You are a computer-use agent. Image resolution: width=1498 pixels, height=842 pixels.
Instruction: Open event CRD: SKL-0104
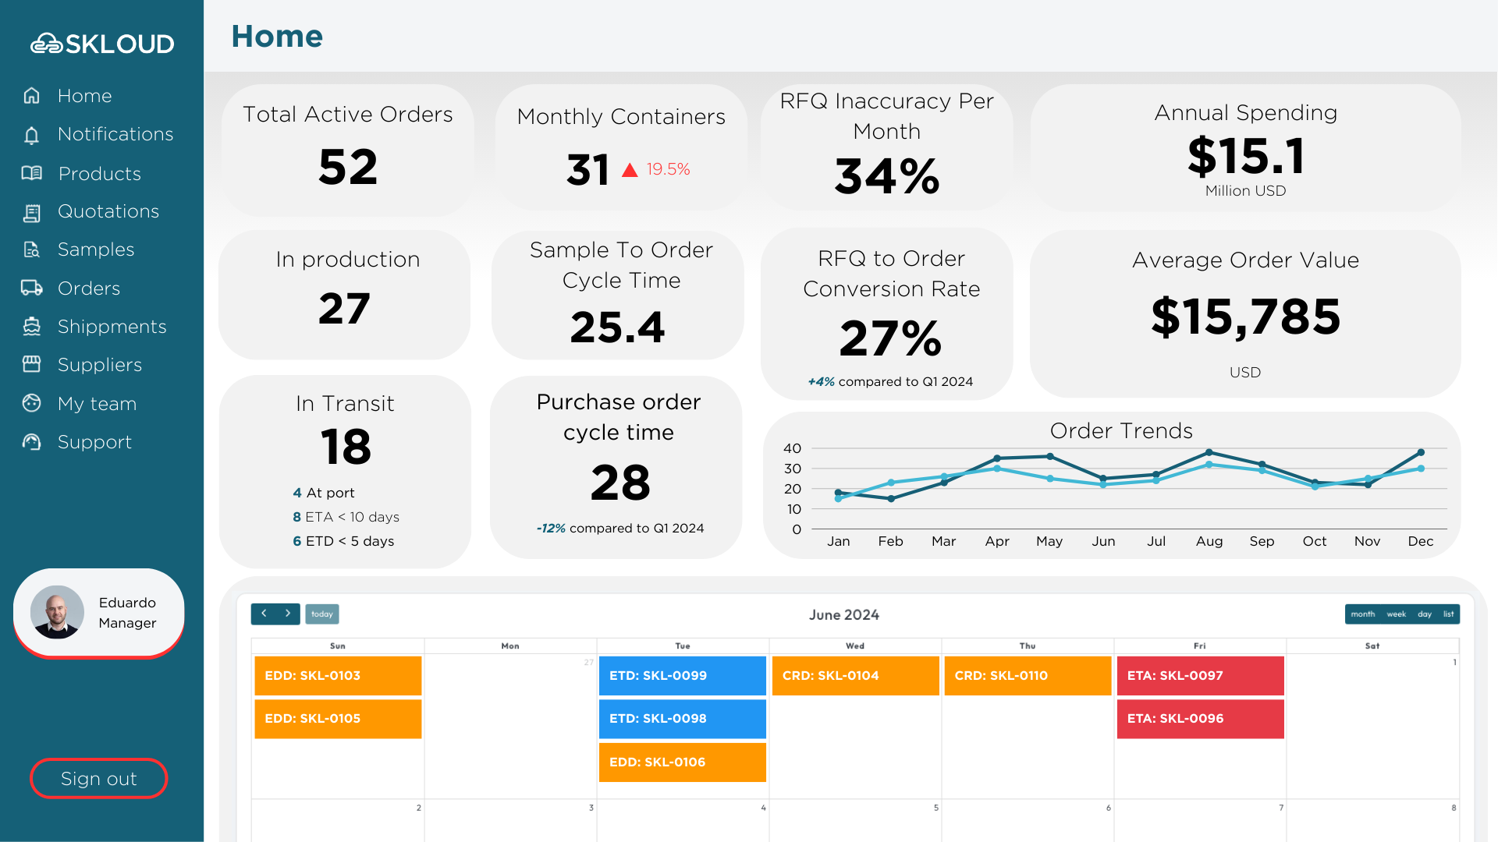(x=856, y=676)
